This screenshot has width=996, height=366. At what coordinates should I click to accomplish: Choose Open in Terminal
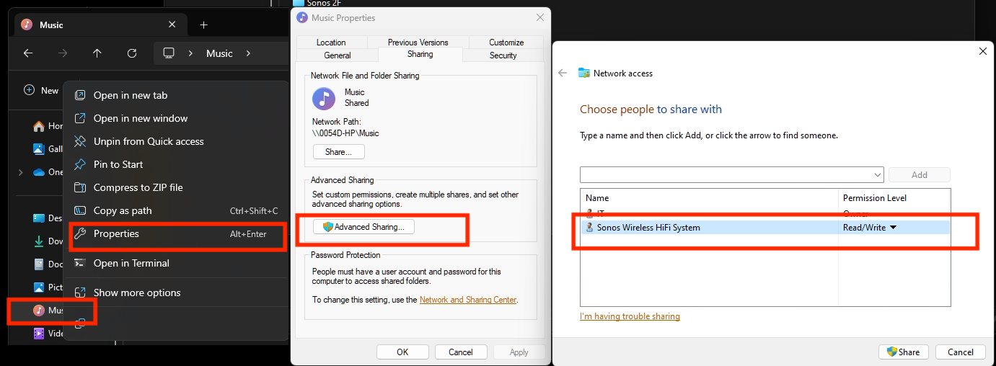pyautogui.click(x=176, y=263)
